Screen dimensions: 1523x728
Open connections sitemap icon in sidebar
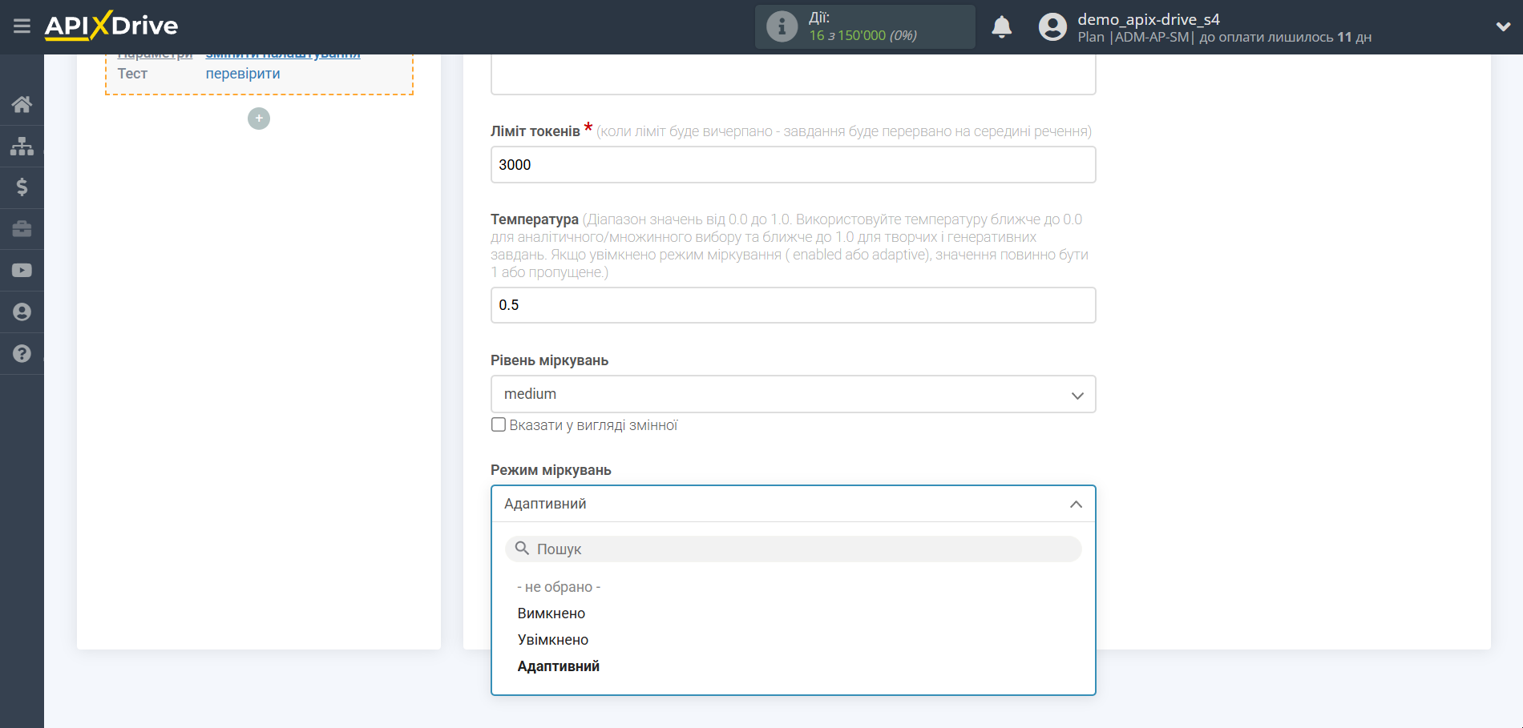coord(22,146)
